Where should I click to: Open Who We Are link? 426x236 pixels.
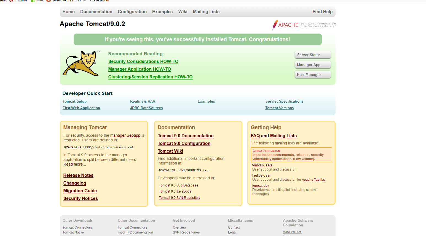(292, 232)
